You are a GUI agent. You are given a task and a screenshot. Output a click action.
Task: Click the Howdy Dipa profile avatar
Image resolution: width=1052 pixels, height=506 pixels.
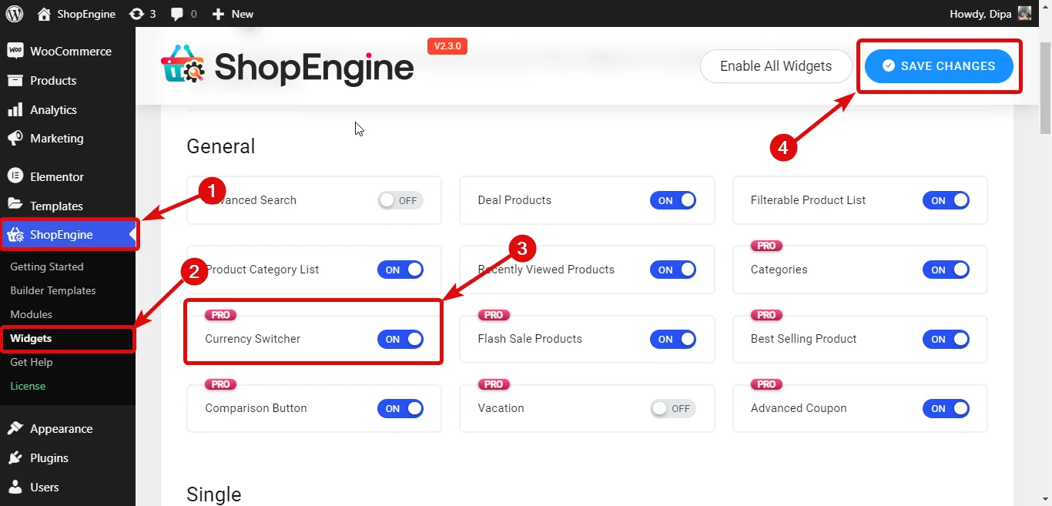[1024, 13]
